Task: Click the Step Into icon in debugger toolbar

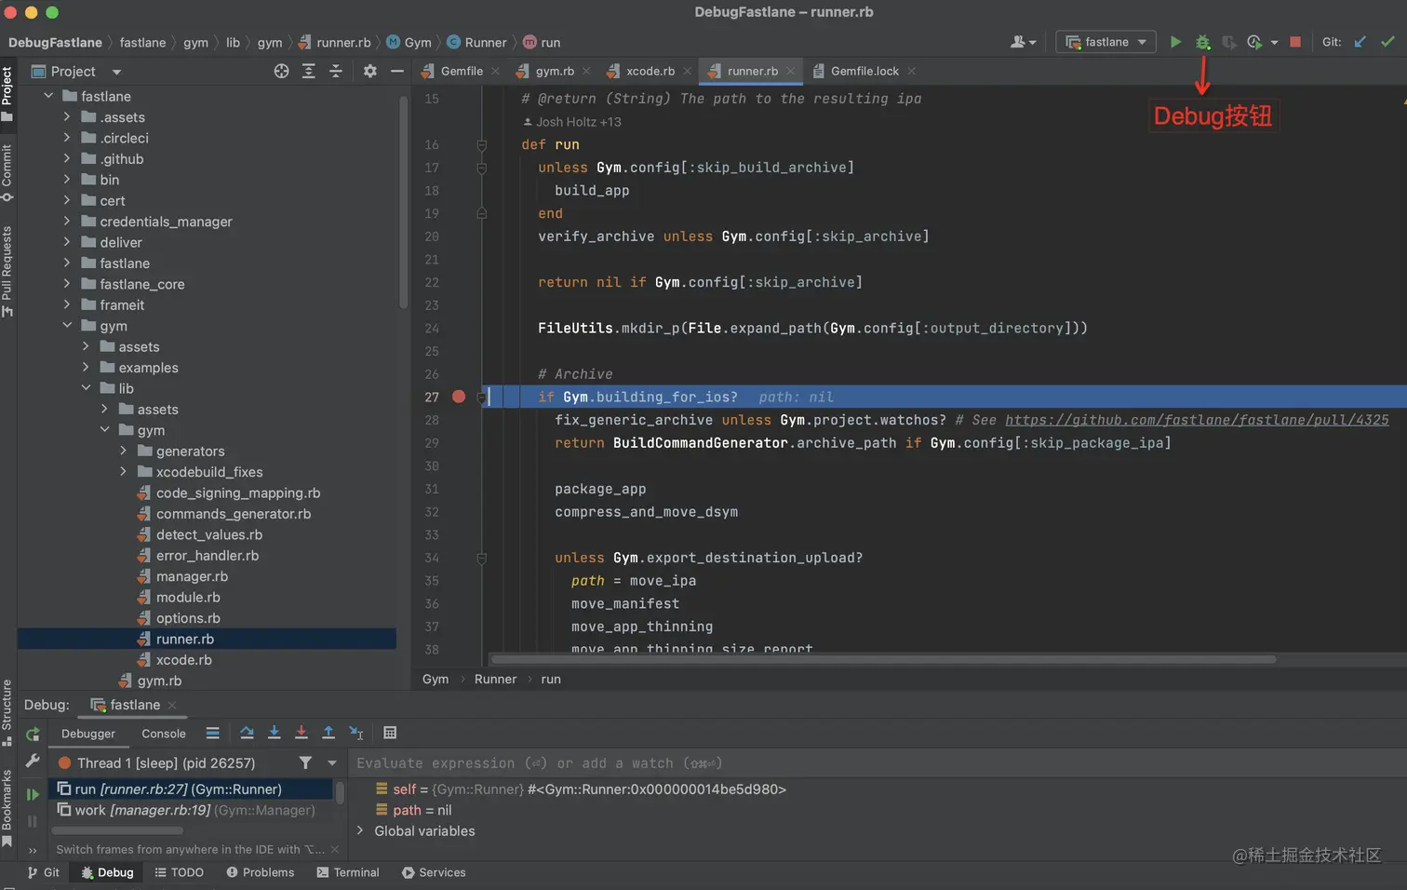Action: coord(275,734)
